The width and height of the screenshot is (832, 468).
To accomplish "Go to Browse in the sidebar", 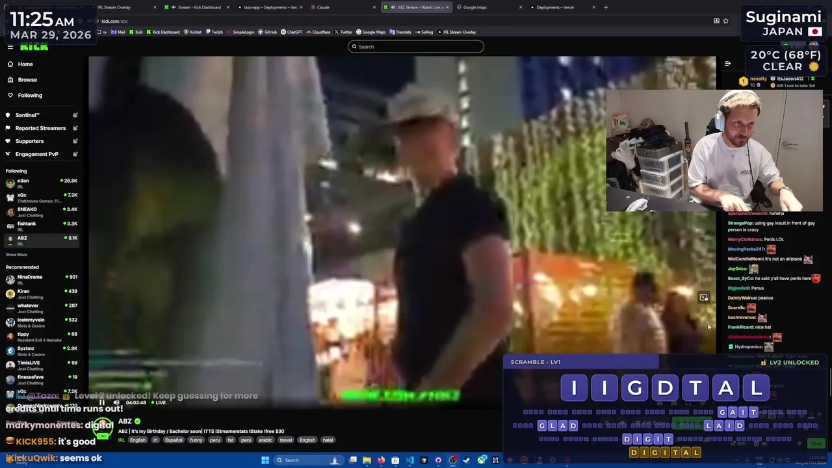I will [x=27, y=79].
